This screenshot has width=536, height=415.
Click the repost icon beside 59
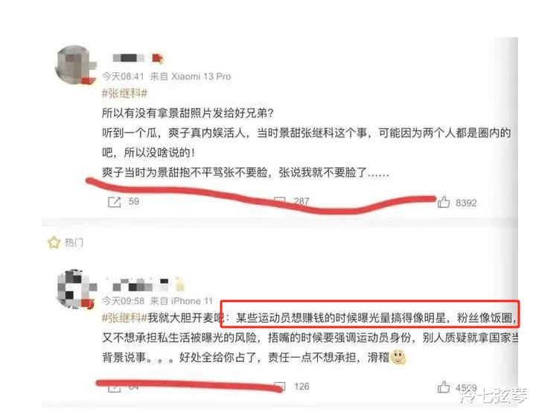pyautogui.click(x=114, y=202)
